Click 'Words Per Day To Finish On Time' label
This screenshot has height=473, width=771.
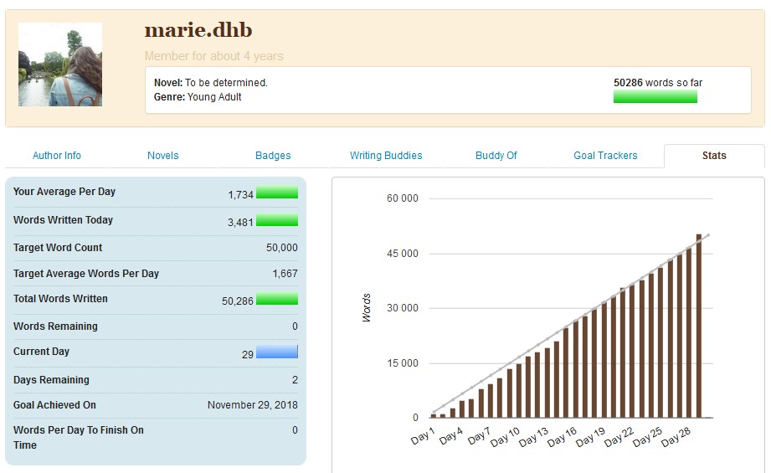pyautogui.click(x=78, y=437)
